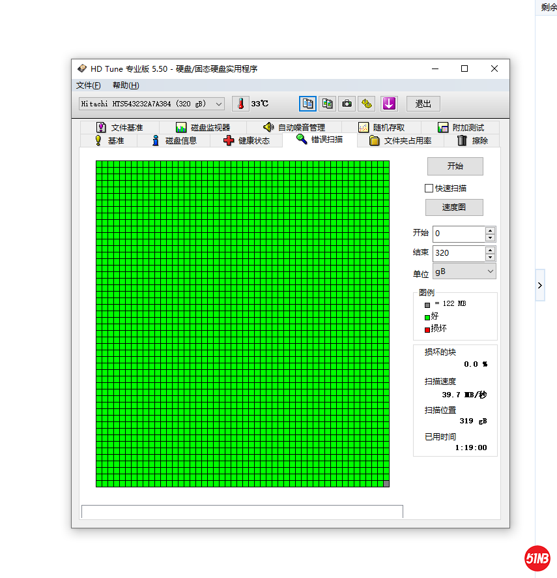Open the 磁盘信息 tab
This screenshot has width=557, height=578.
click(174, 141)
